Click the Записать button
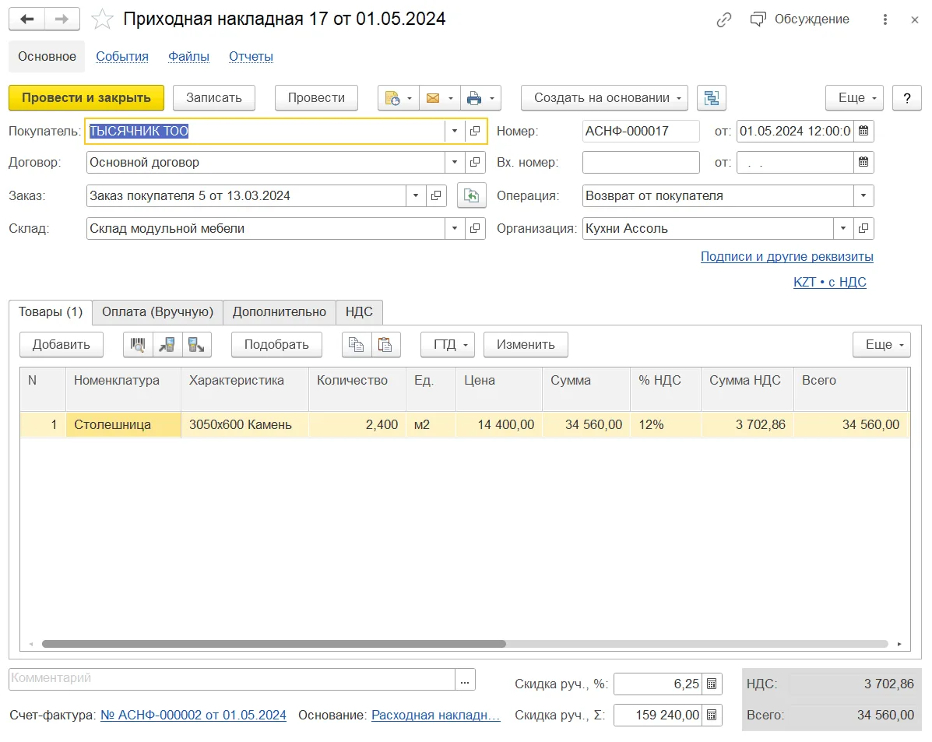The image size is (932, 742). click(x=214, y=98)
